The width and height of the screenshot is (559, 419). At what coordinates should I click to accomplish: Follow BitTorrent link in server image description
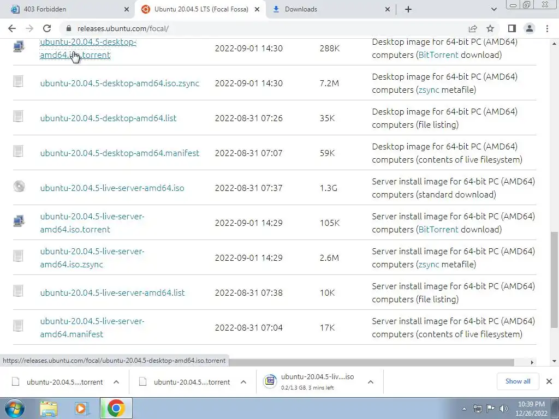438,230
